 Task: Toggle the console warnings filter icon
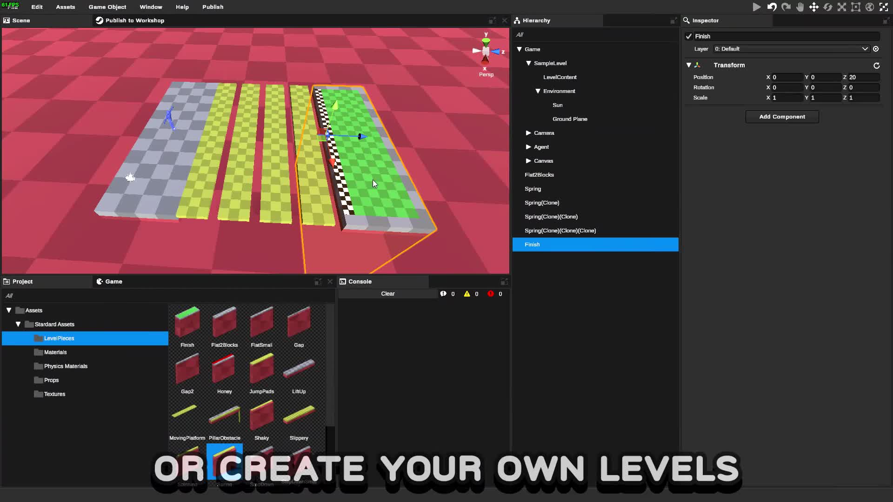pos(467,294)
